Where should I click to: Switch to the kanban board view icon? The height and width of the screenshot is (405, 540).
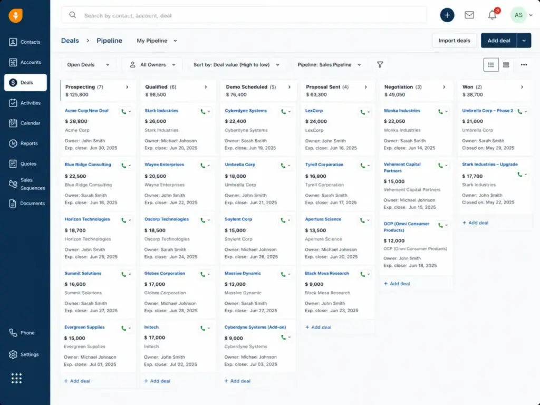click(x=506, y=65)
